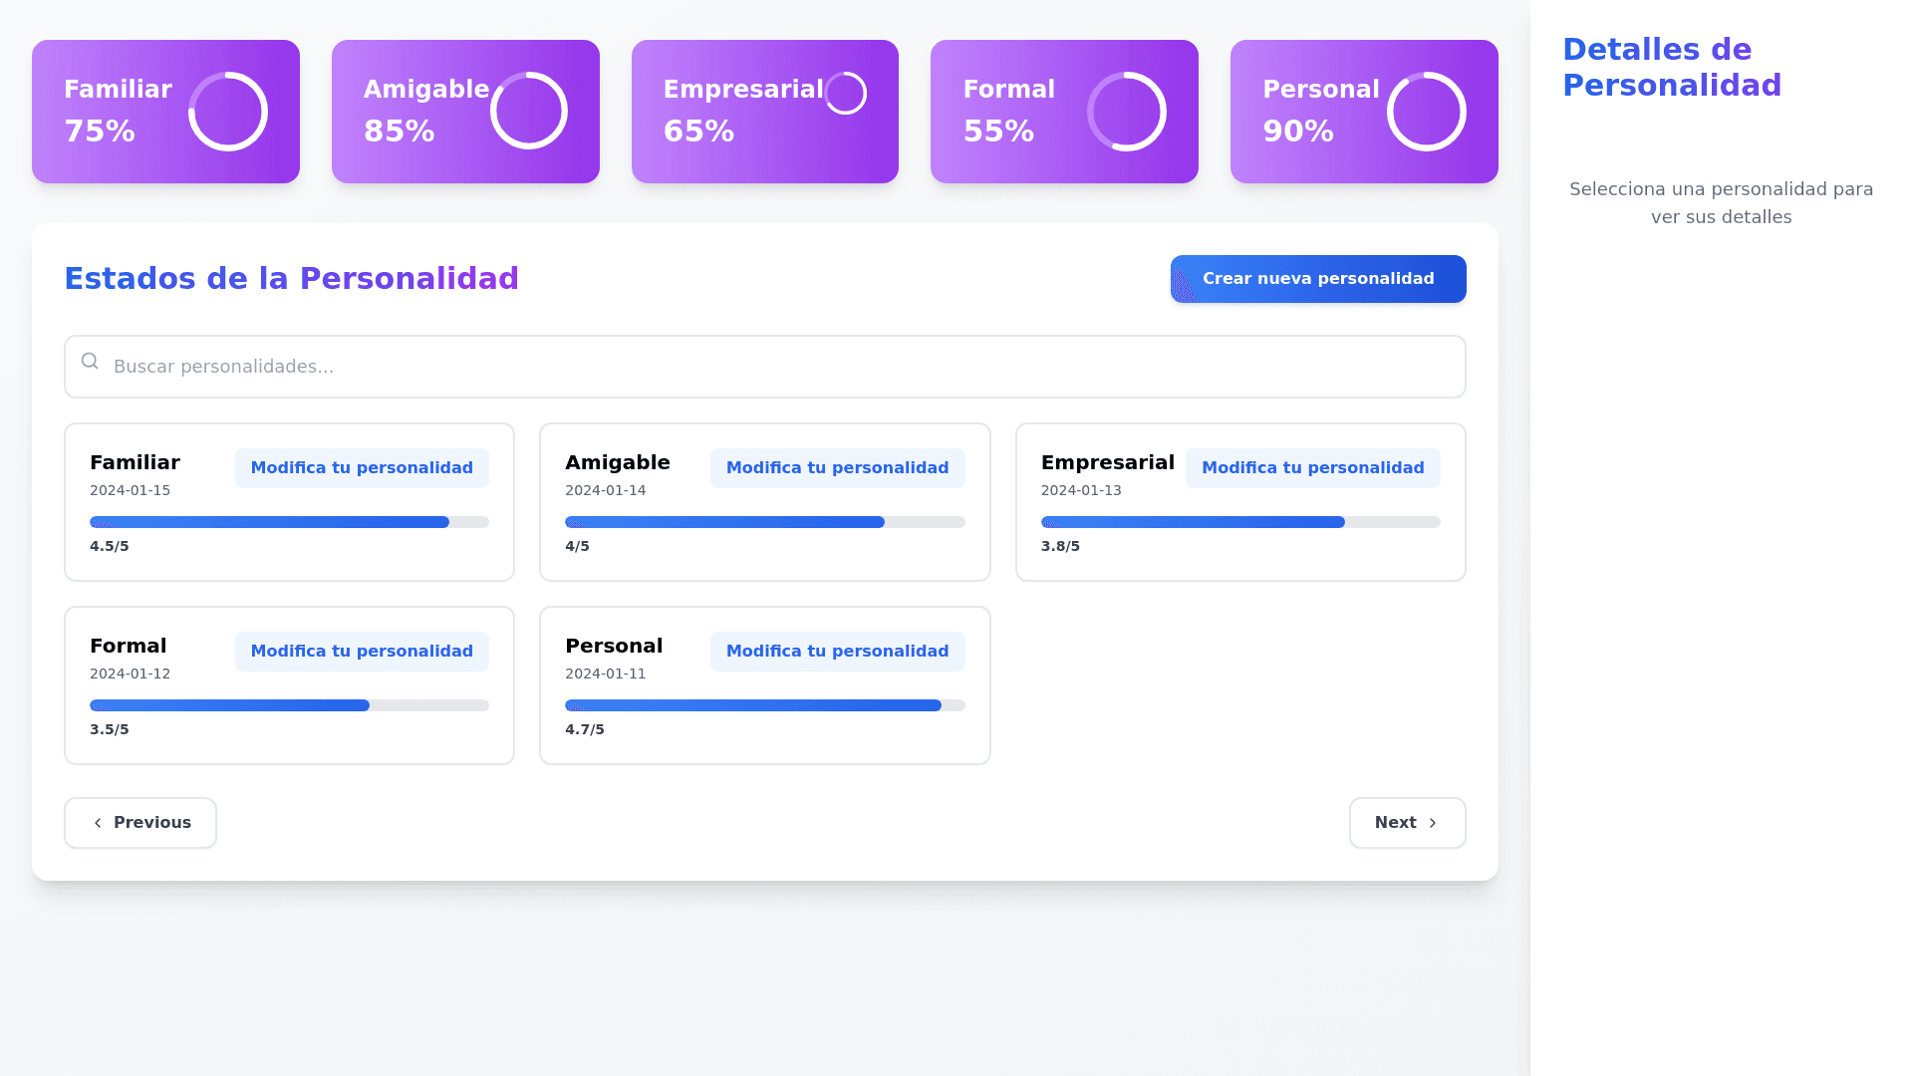Click the Empresarial 65% circular progress ring

[846, 94]
